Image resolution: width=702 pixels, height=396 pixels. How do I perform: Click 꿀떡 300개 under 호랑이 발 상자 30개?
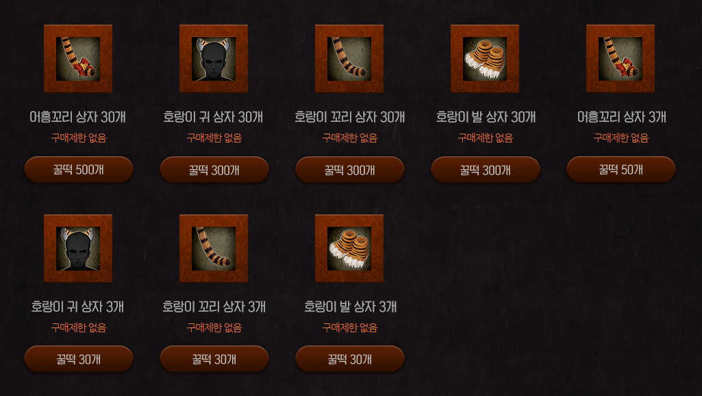(x=486, y=169)
